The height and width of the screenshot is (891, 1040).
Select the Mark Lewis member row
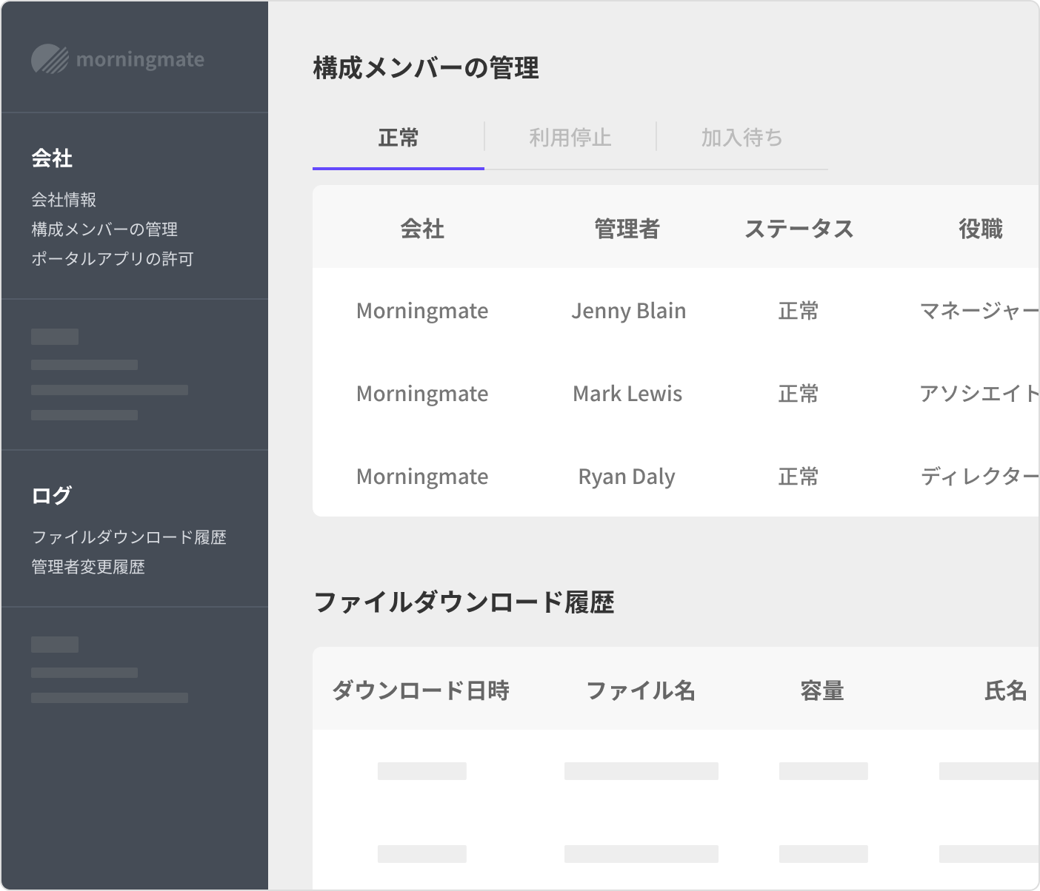[627, 394]
